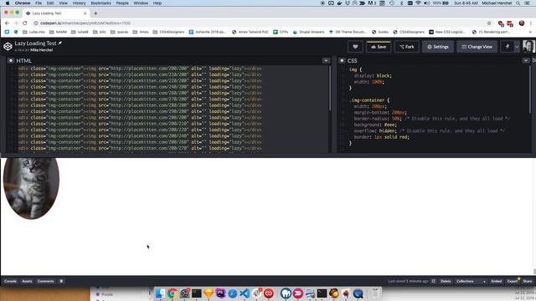Image resolution: width=536 pixels, height=301 pixels.
Task: Open the Assets panel
Action: pos(27,281)
